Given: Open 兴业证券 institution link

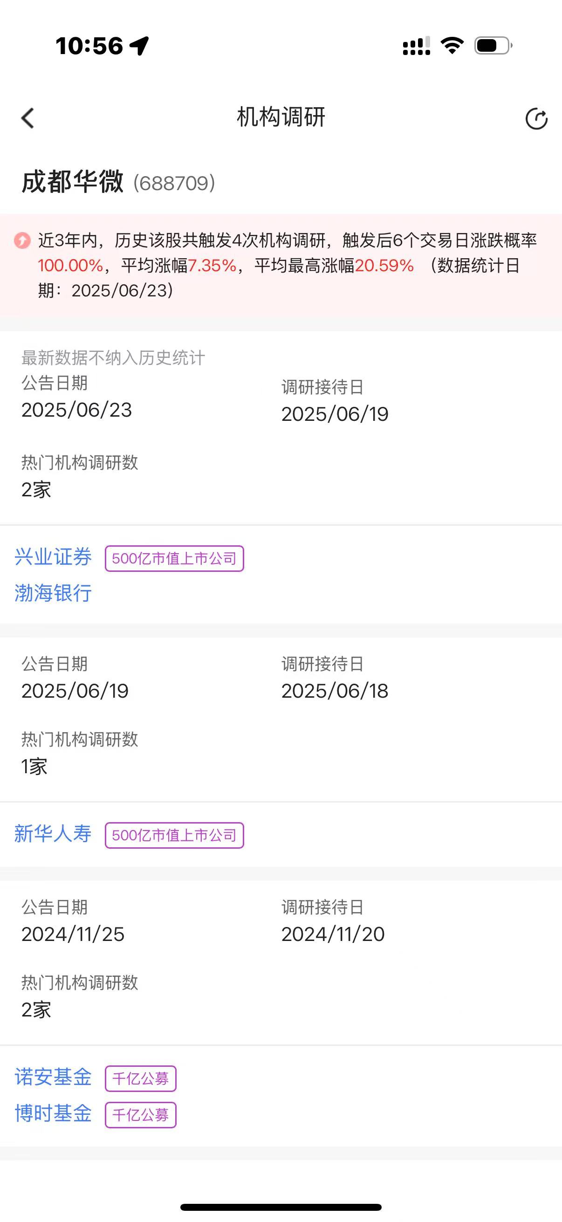Looking at the screenshot, I should tap(53, 557).
